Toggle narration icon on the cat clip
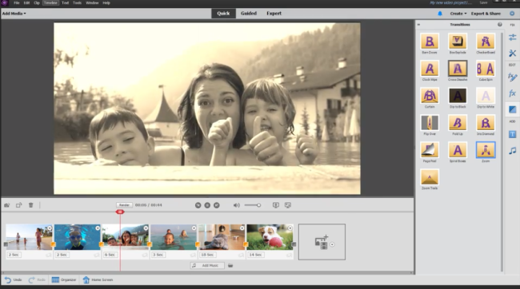 (241, 255)
